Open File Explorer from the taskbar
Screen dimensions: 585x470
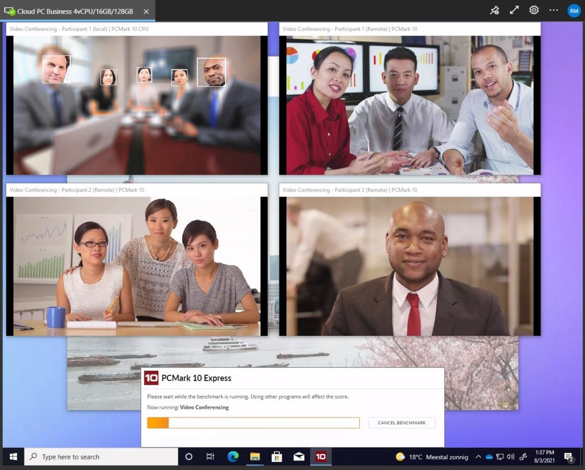coord(255,456)
